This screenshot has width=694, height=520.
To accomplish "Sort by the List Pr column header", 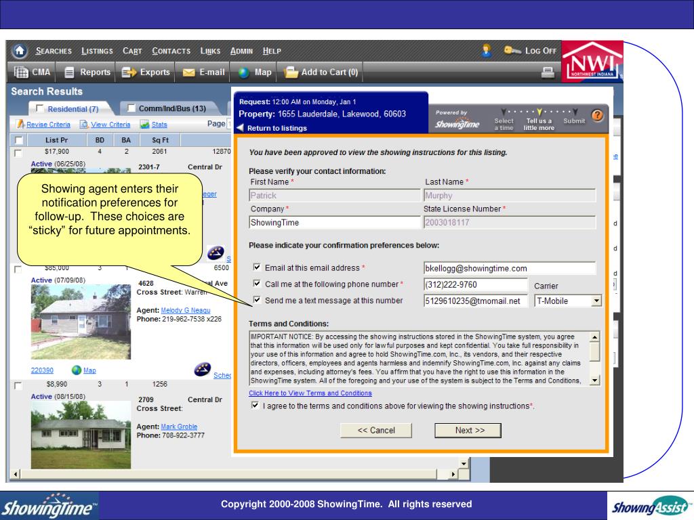I will point(57,140).
